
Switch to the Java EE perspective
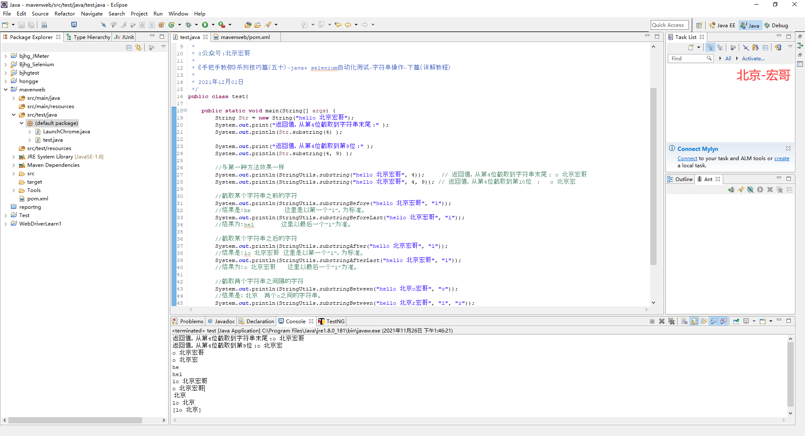click(722, 25)
